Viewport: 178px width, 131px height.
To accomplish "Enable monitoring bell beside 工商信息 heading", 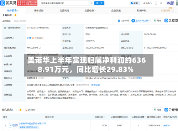I will (x=15, y=15).
